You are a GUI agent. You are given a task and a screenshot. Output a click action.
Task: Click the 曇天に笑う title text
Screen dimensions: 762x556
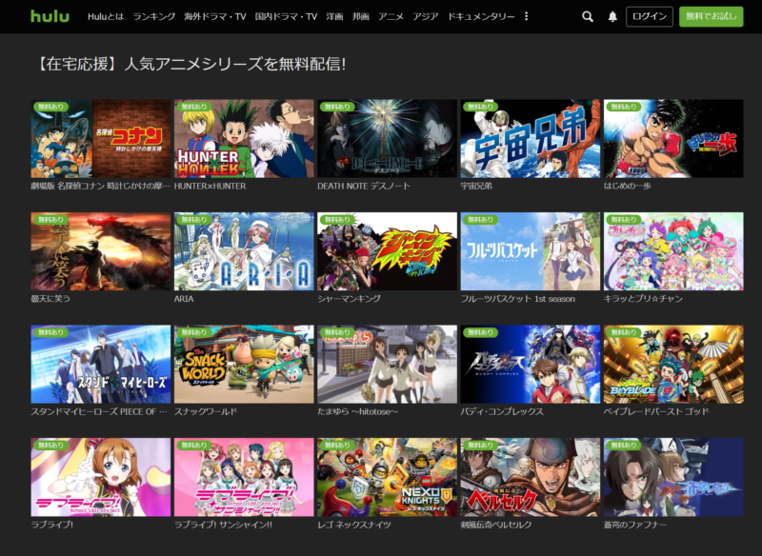50,299
